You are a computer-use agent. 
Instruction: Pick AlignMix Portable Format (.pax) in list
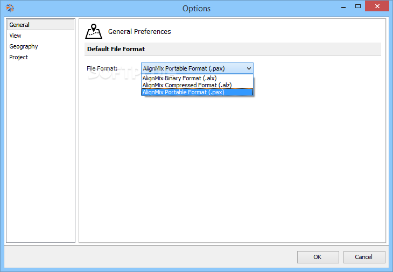pyautogui.click(x=197, y=92)
